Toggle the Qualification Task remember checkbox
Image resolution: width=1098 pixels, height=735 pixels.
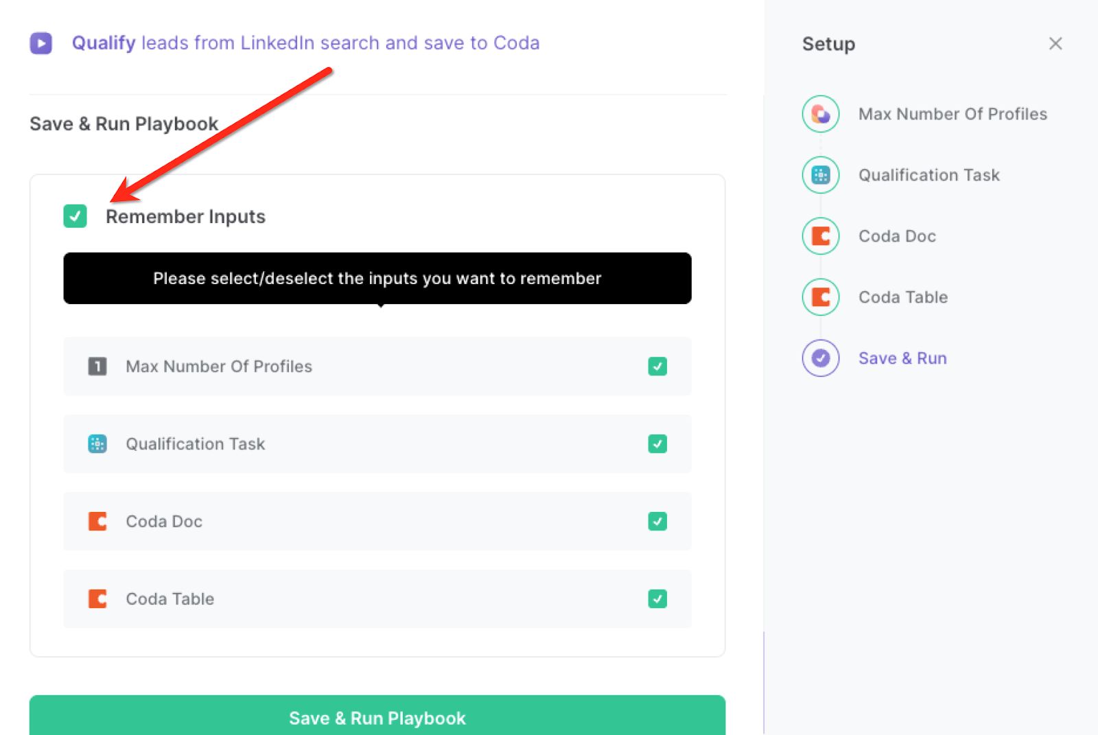pyautogui.click(x=657, y=444)
